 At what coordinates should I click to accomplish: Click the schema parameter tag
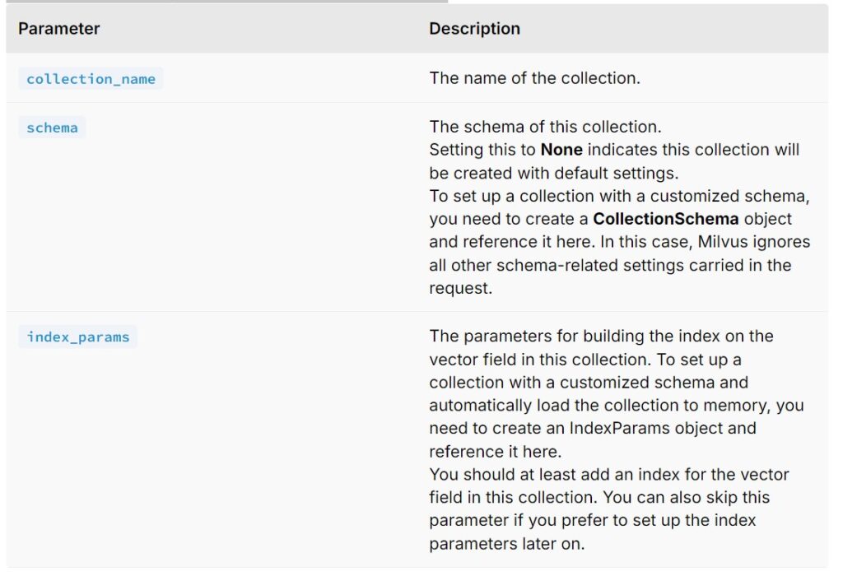tap(52, 128)
